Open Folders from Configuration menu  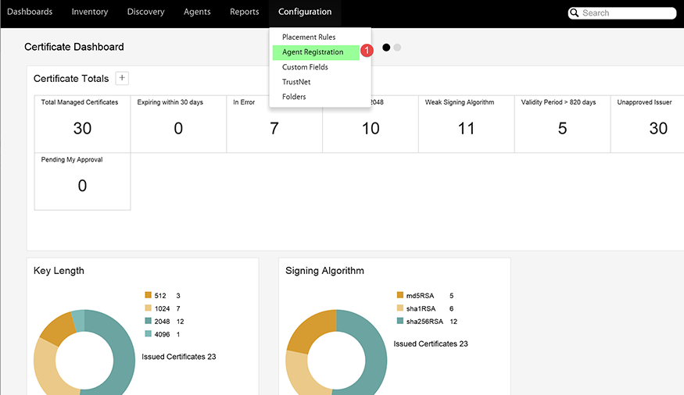[294, 97]
